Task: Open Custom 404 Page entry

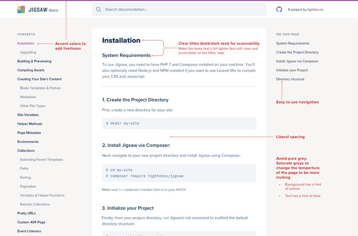Action: [31, 222]
